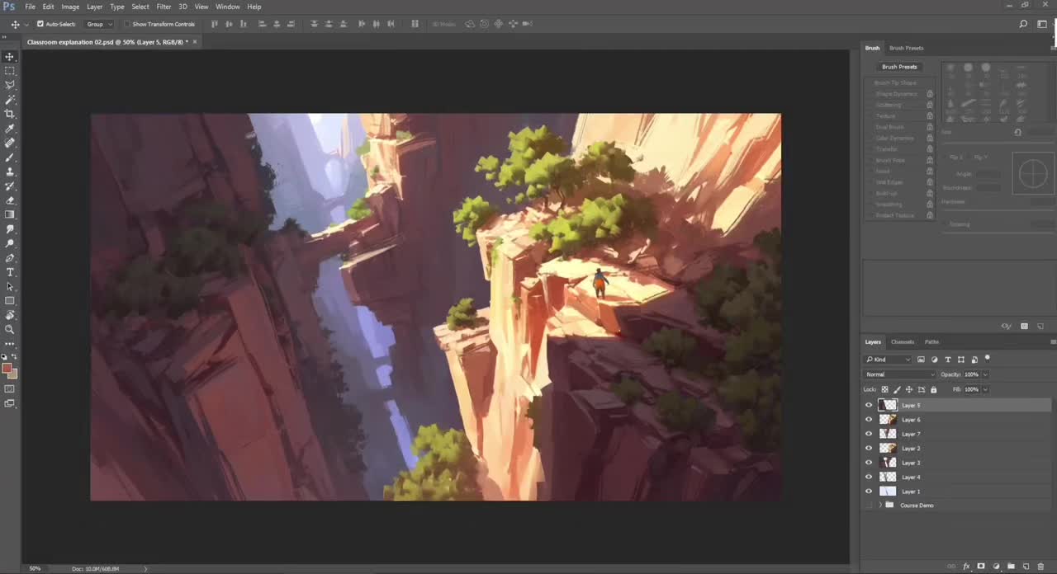This screenshot has height=574, width=1057.
Task: Add a layer style with fx icon
Action: (966, 567)
